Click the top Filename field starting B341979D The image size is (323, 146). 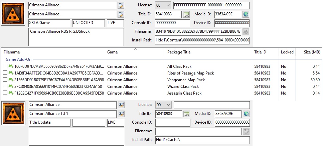pyautogui.click(x=198, y=31)
